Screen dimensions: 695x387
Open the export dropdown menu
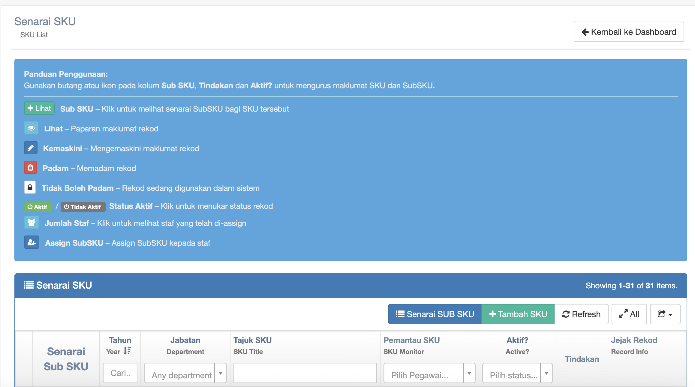click(x=665, y=314)
